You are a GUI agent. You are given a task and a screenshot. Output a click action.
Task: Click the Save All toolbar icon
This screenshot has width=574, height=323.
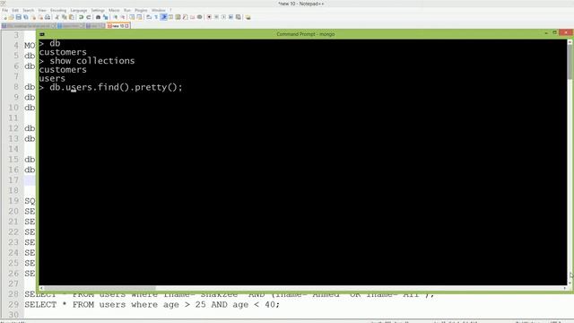click(26, 17)
